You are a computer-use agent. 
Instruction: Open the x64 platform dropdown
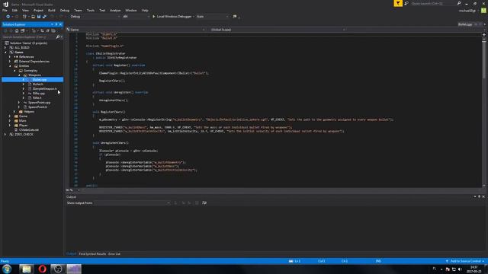tap(136, 17)
